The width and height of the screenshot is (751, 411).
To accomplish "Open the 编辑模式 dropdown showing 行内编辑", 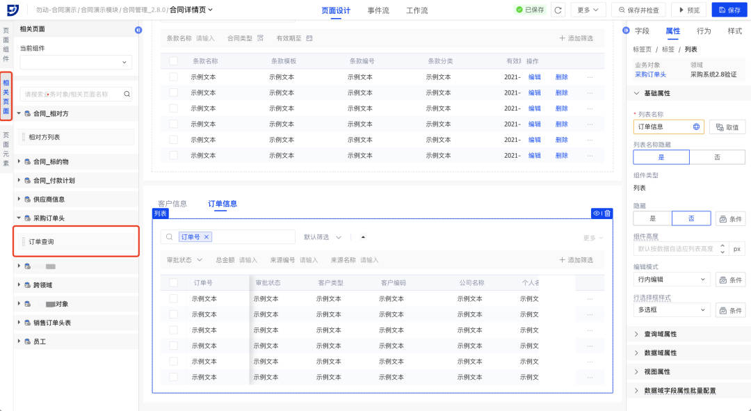I will pos(672,280).
